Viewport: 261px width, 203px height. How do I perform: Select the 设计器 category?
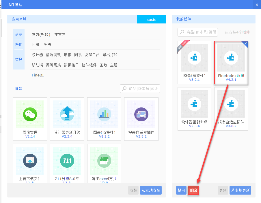[38, 55]
